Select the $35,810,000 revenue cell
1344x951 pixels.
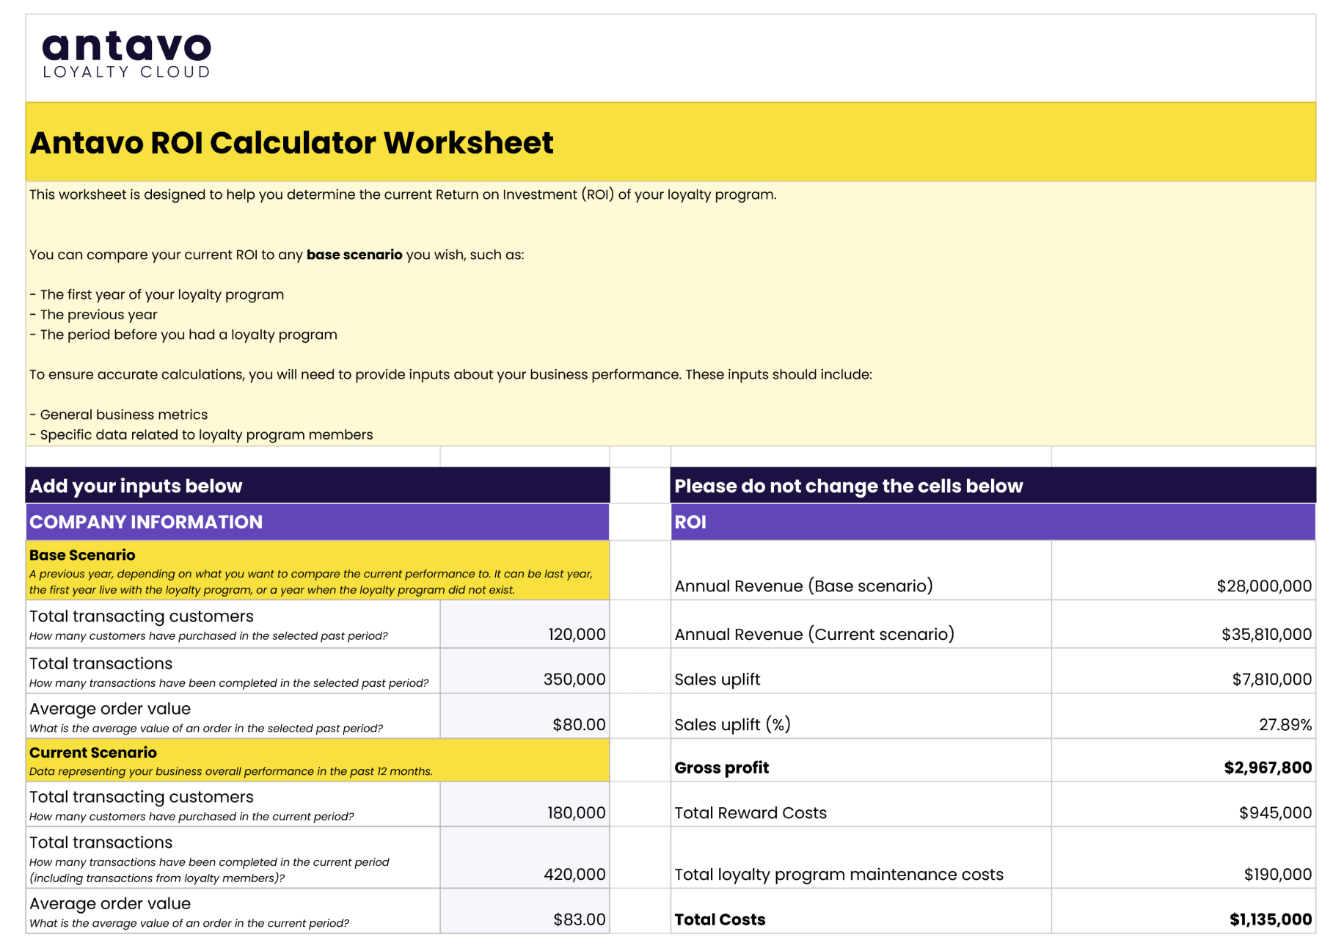pos(1183,624)
